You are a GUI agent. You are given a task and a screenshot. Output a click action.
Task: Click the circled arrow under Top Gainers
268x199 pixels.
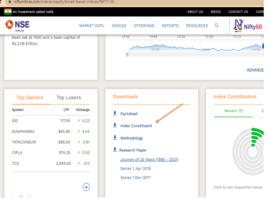(86, 187)
